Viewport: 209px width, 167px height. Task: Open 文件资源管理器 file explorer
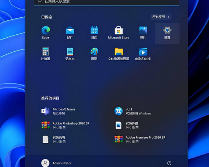tap(118, 54)
